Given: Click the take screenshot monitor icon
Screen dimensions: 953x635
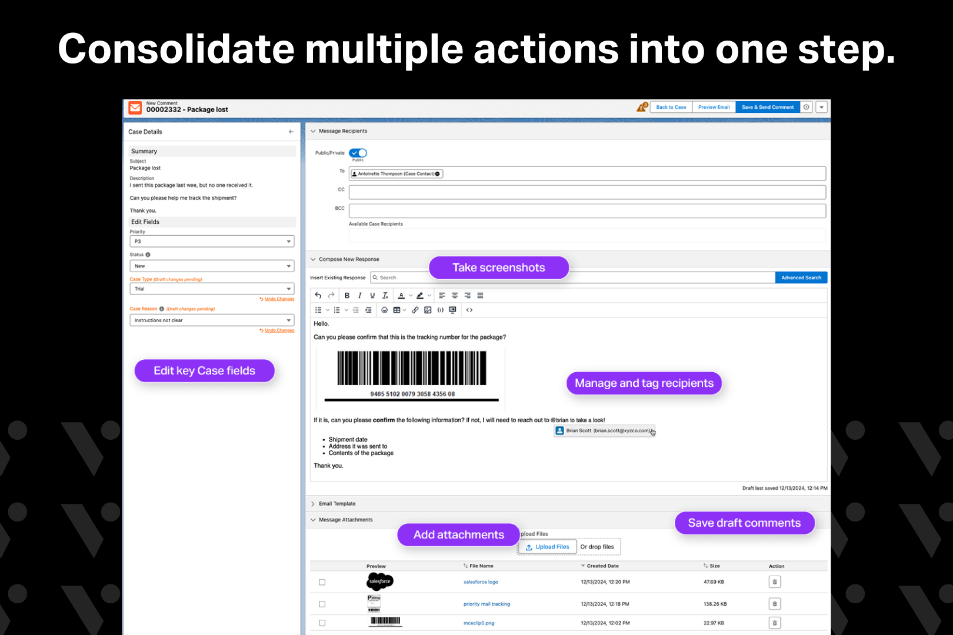Looking at the screenshot, I should click(x=452, y=310).
